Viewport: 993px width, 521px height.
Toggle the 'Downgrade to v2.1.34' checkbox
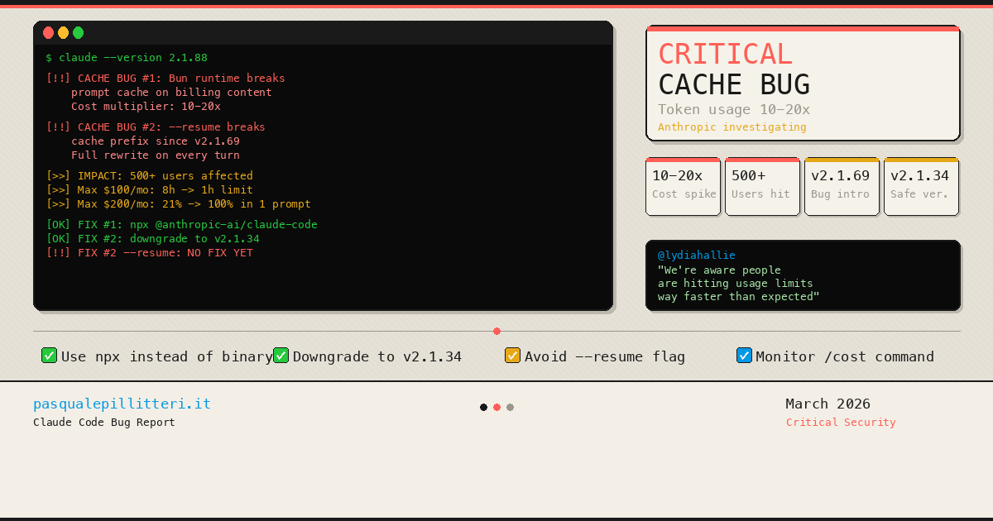click(281, 356)
